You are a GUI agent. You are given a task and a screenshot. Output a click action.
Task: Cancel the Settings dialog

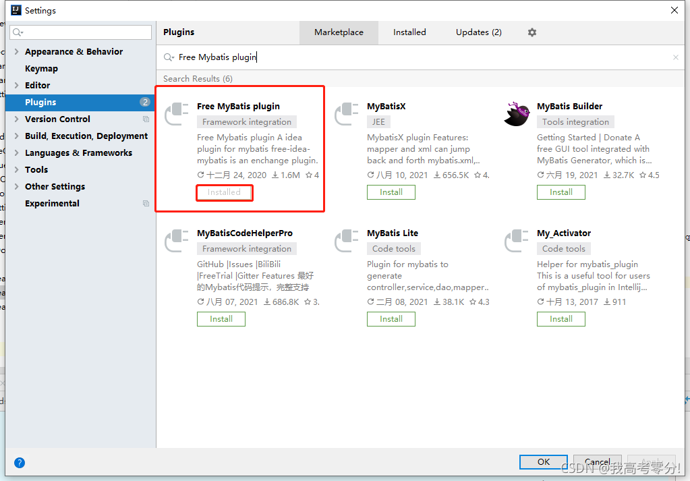click(x=598, y=462)
